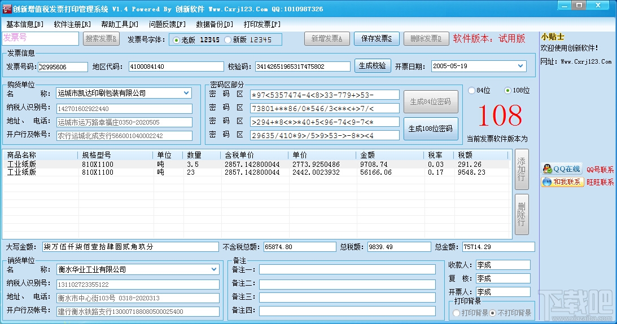Click the Www.Cxrj123.Com website address
617x324 pixels.
click(586, 61)
